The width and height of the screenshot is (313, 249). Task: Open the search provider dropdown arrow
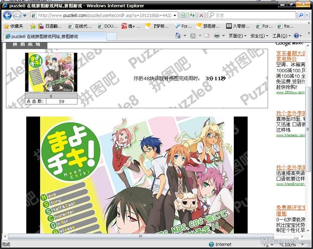point(307,15)
